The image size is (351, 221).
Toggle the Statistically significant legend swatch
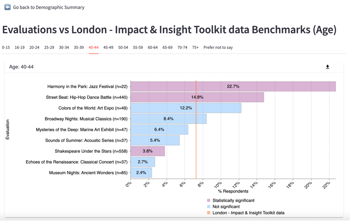pos(208,200)
